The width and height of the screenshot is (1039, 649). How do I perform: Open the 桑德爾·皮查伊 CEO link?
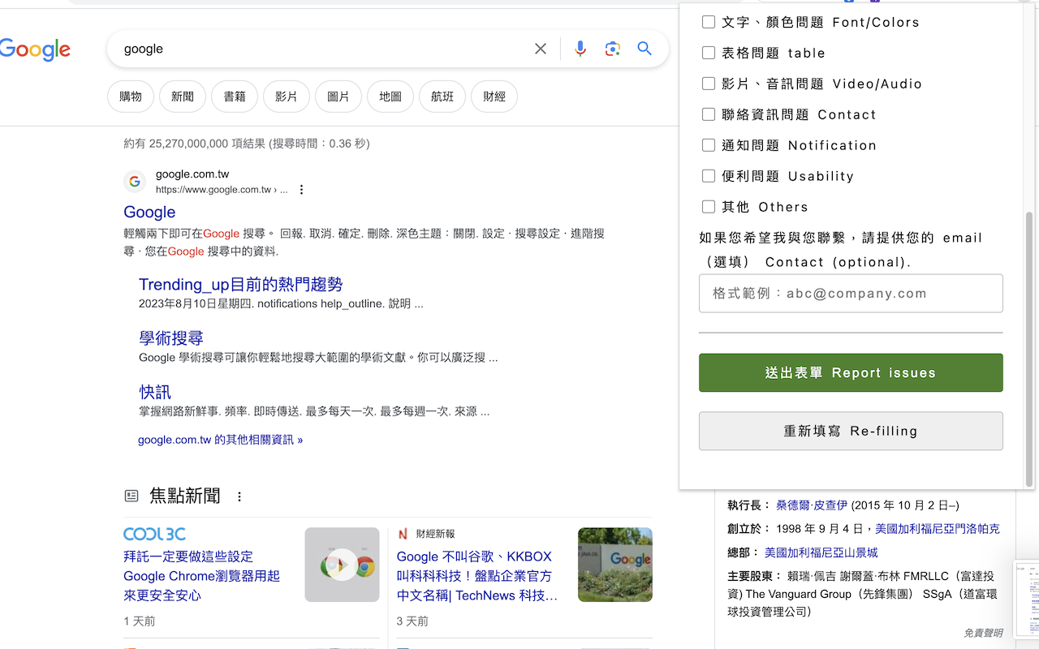pyautogui.click(x=812, y=505)
